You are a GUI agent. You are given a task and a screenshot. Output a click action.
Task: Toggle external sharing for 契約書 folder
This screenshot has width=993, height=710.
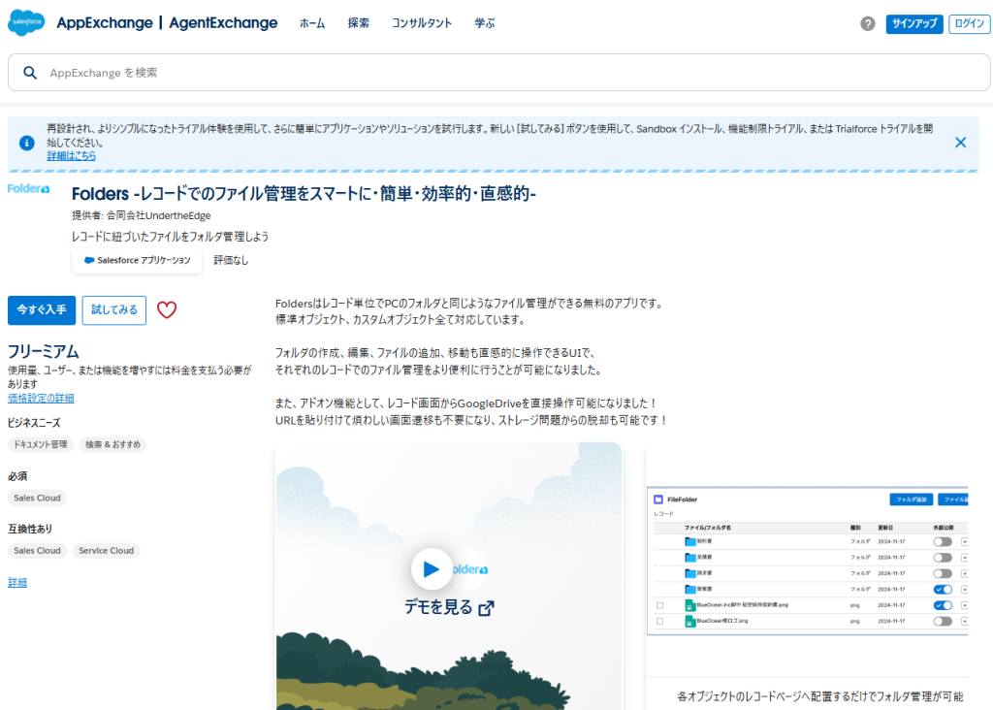943,541
